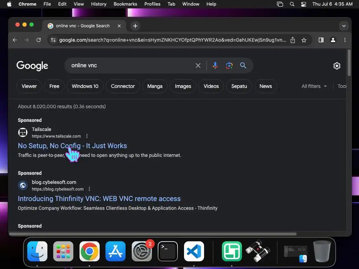Open Finder from the Dock
The image size is (359, 269).
tap(37, 251)
